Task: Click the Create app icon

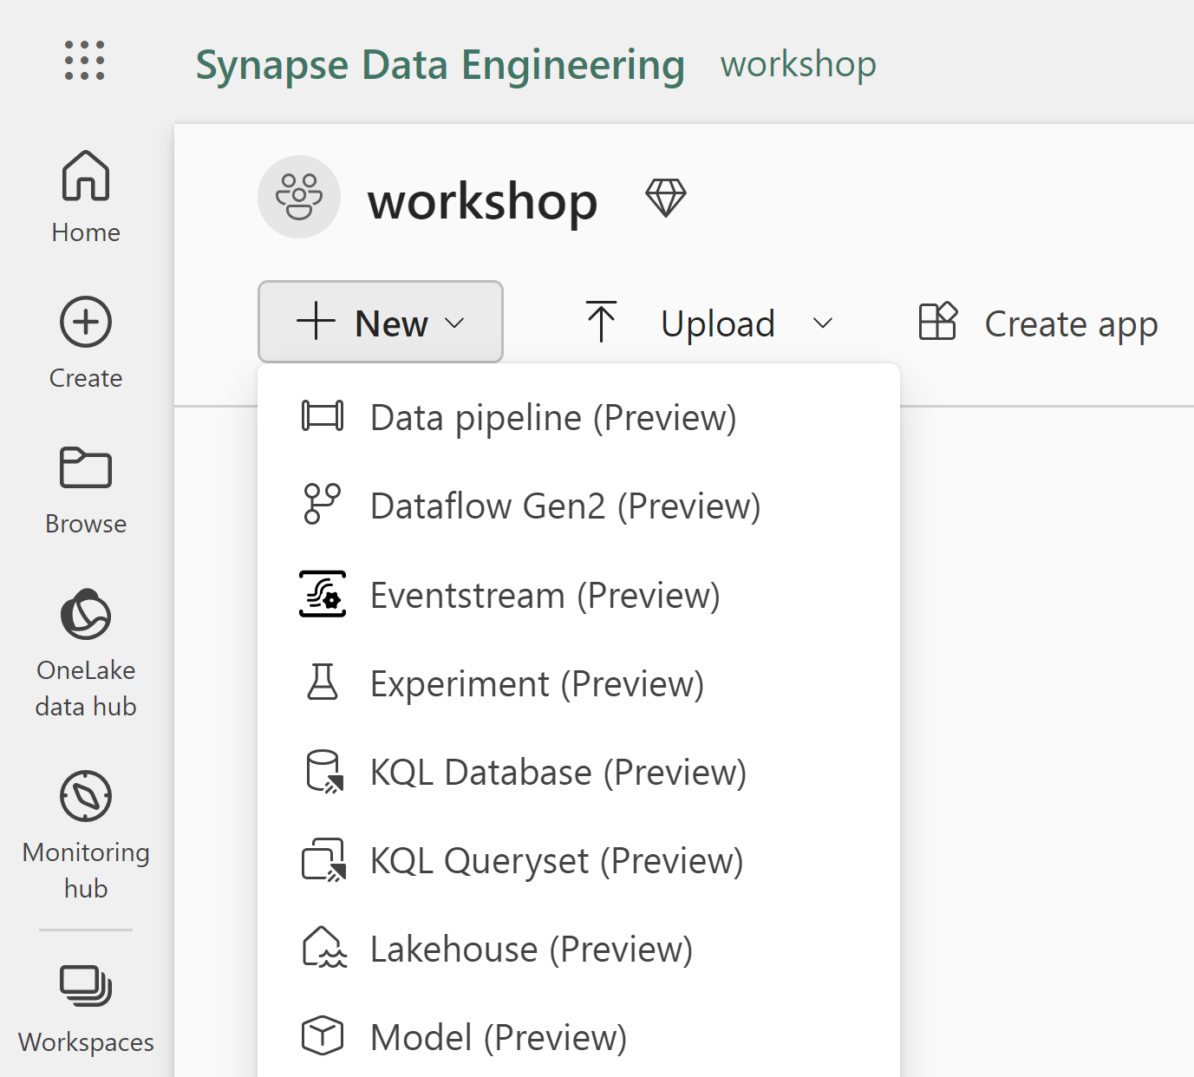Action: [938, 322]
